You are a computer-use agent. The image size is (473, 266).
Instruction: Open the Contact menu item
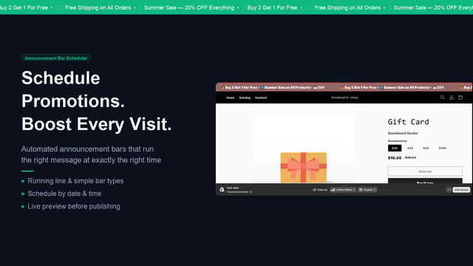click(261, 98)
